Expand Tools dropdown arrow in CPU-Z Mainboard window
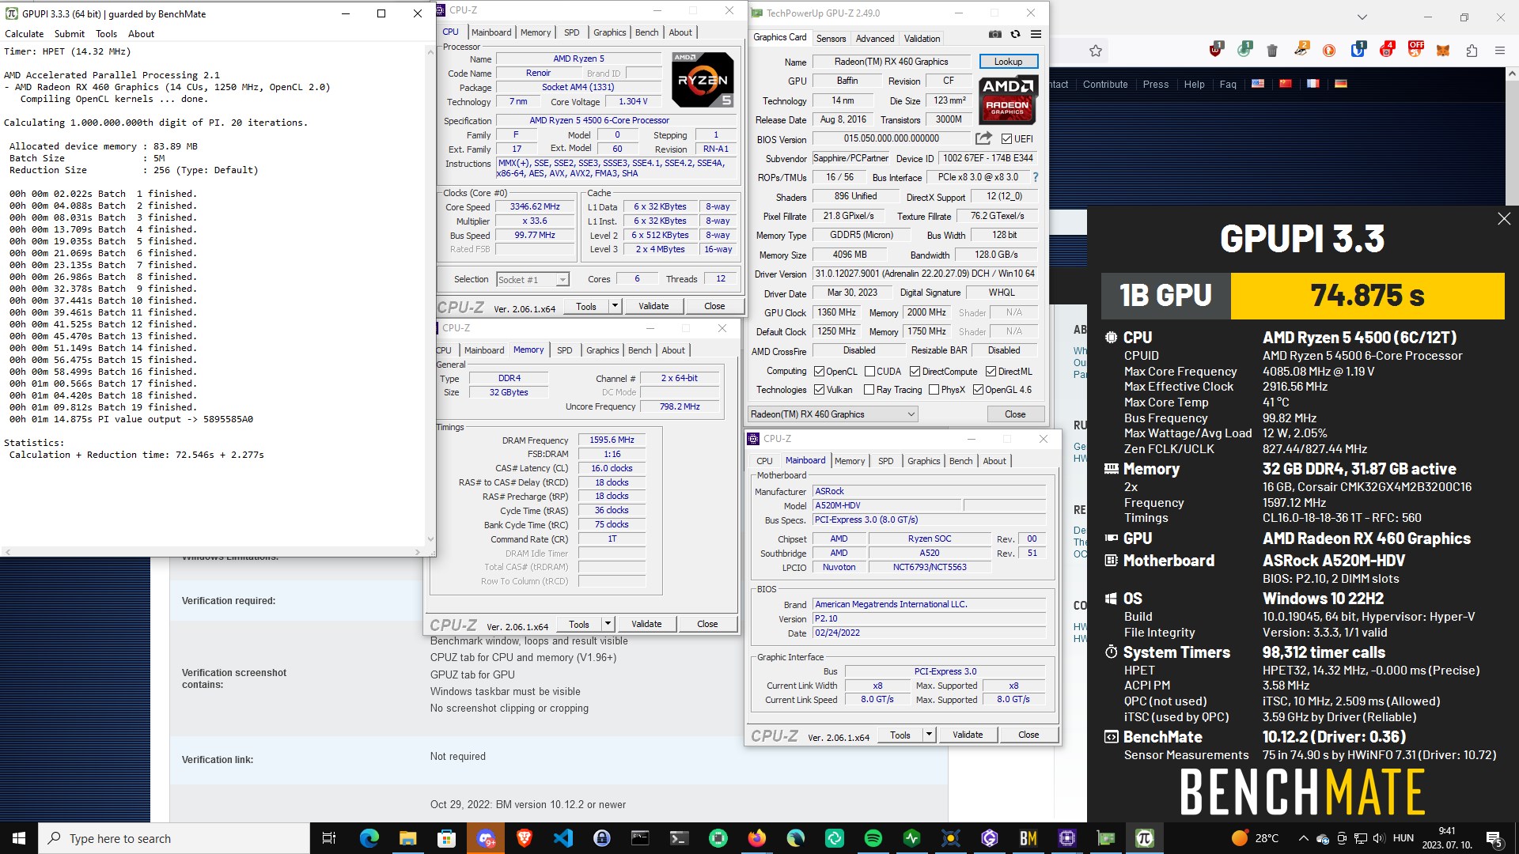Screen dimensions: 1519x854 [x=929, y=735]
